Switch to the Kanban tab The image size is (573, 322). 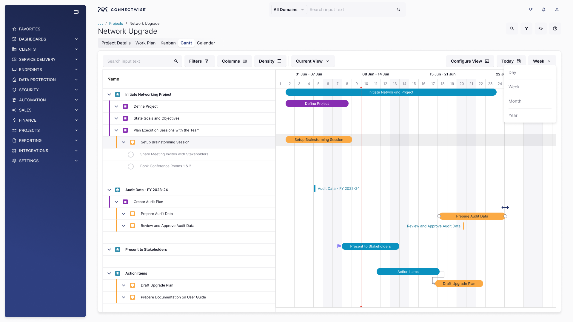pos(168,43)
